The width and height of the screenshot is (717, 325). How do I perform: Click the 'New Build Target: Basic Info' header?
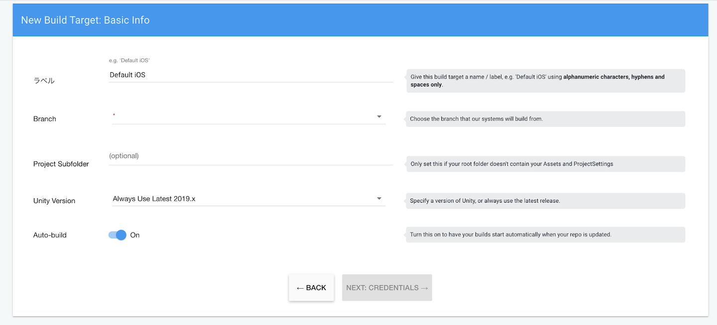coord(85,20)
